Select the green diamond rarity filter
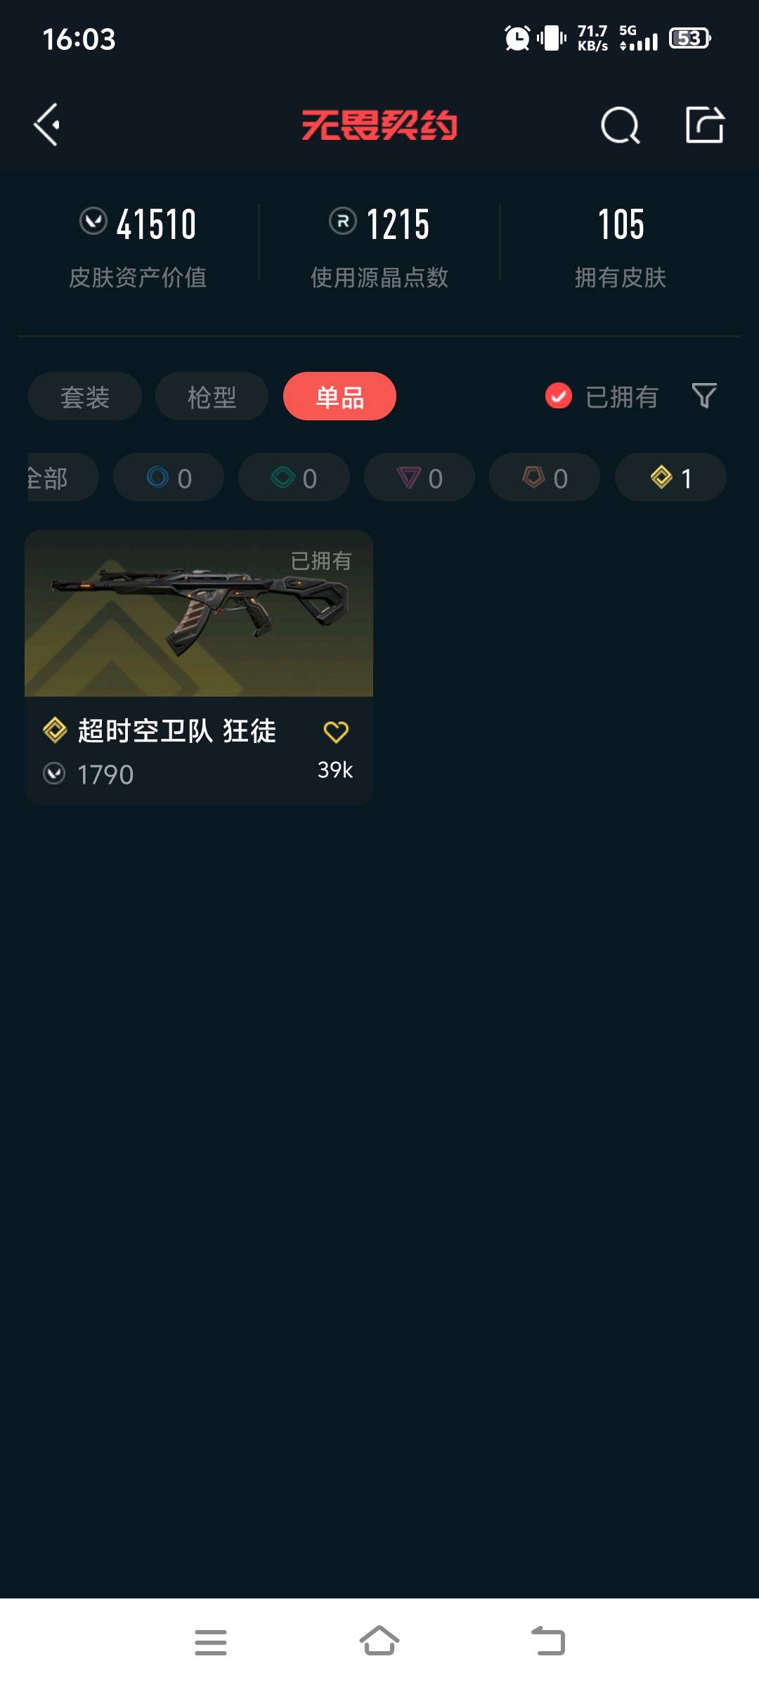 [294, 477]
